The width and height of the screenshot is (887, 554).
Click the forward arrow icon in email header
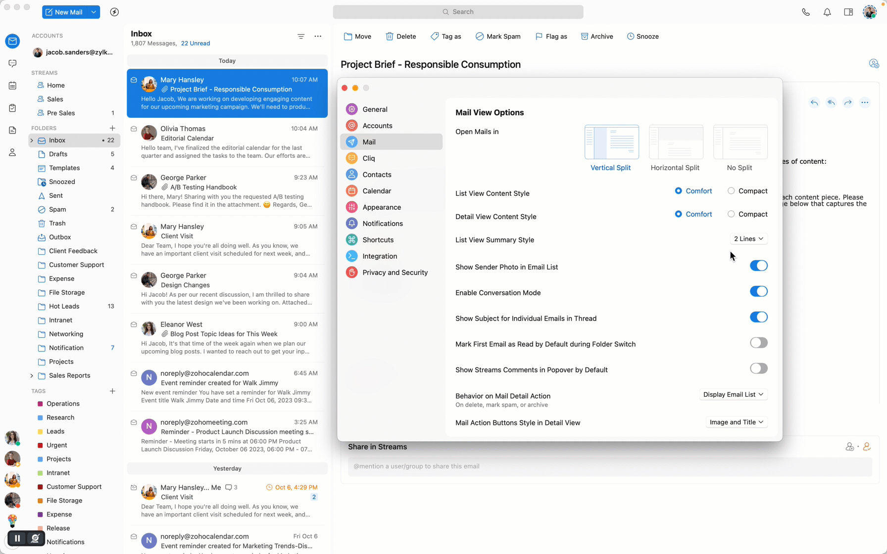(848, 103)
